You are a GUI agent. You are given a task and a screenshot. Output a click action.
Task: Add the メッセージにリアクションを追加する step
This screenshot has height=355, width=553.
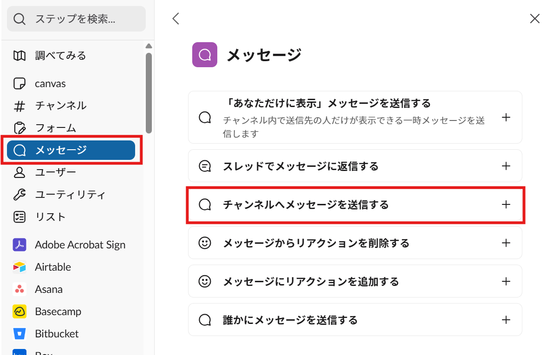(506, 281)
